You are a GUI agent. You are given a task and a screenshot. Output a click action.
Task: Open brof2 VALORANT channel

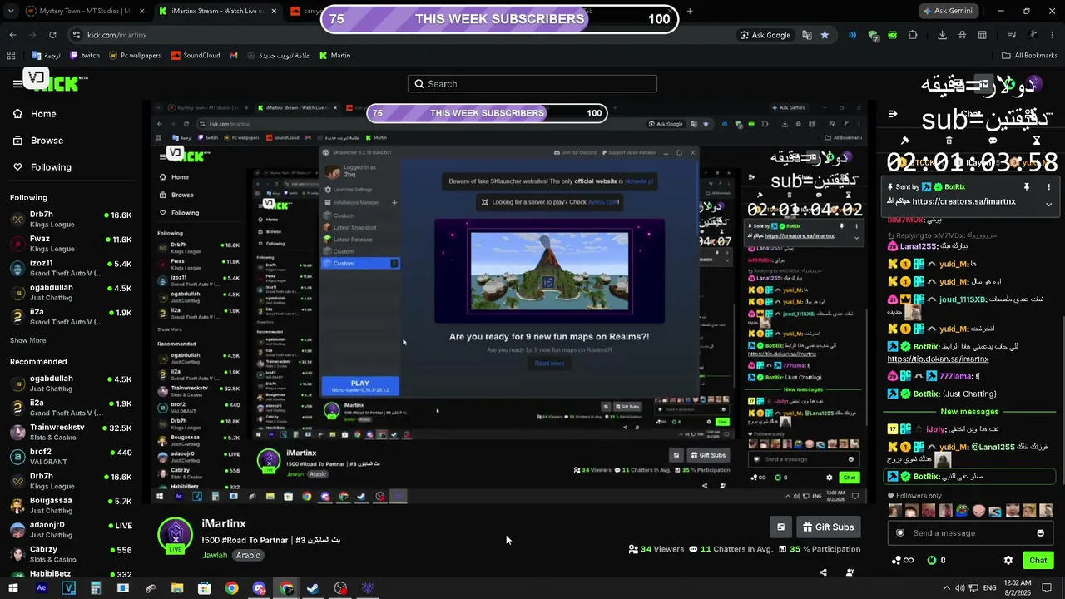click(71, 457)
